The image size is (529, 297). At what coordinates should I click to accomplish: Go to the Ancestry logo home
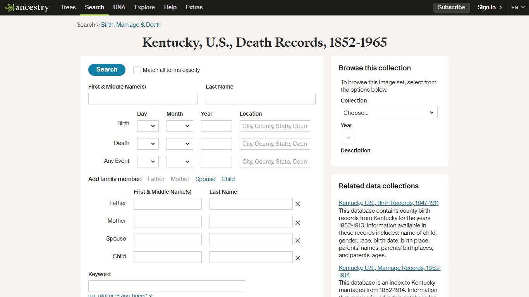(x=27, y=7)
